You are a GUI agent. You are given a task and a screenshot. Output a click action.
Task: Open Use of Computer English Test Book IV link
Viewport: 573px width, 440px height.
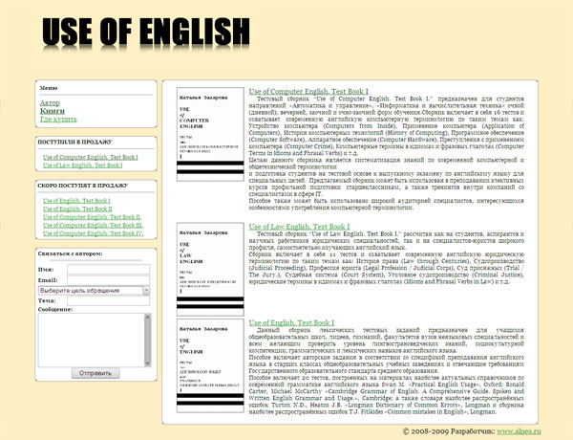tap(94, 232)
